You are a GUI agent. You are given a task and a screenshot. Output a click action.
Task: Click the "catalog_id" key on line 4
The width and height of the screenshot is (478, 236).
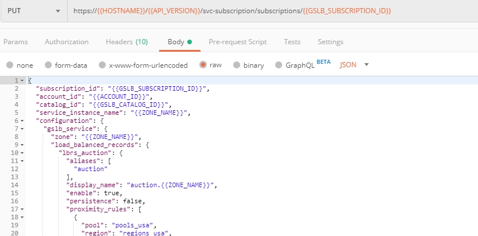tap(59, 105)
